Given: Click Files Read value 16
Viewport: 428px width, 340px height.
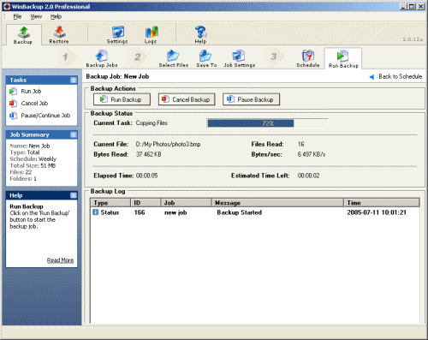Looking at the screenshot, I should tap(301, 144).
